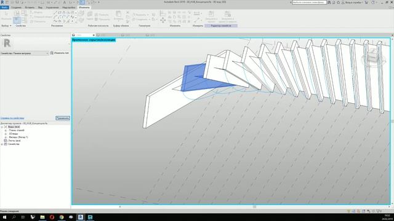Click the spline draw tool in Рисование panel
The image size is (394, 221).
click(x=73, y=17)
